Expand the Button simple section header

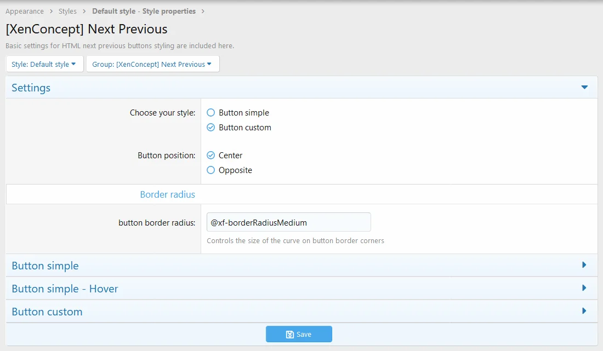(45, 266)
